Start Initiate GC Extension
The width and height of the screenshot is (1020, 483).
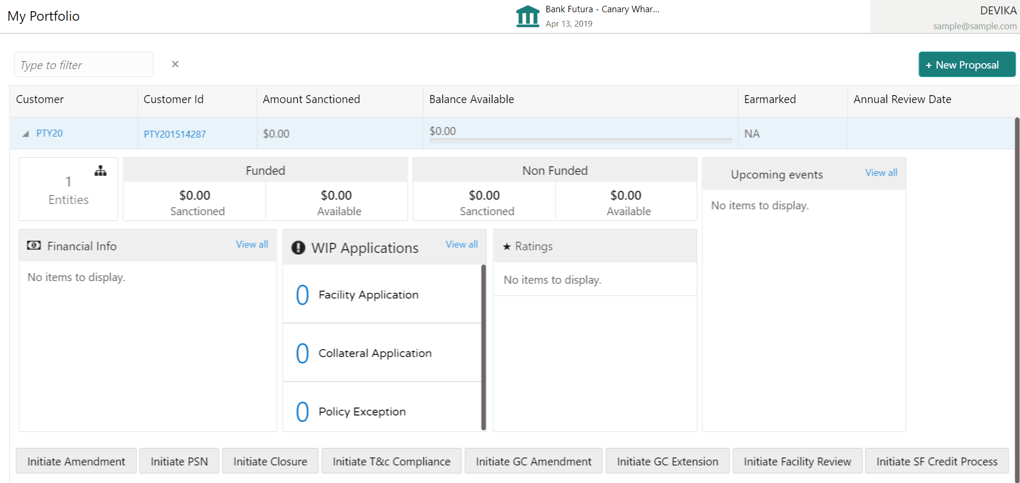667,461
